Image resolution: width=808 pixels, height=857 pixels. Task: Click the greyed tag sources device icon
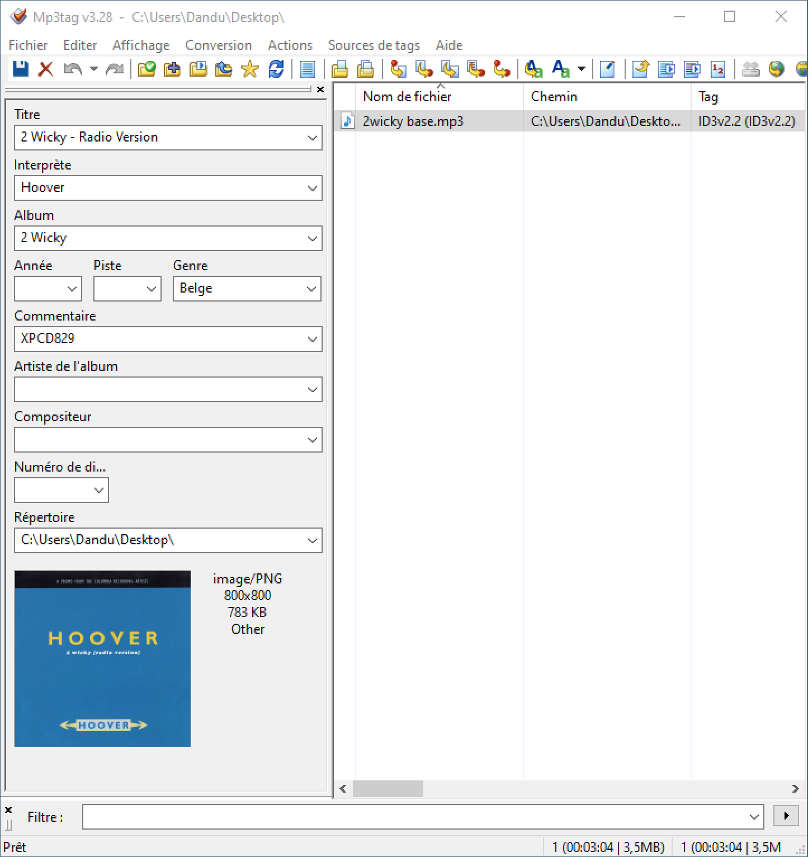click(750, 69)
